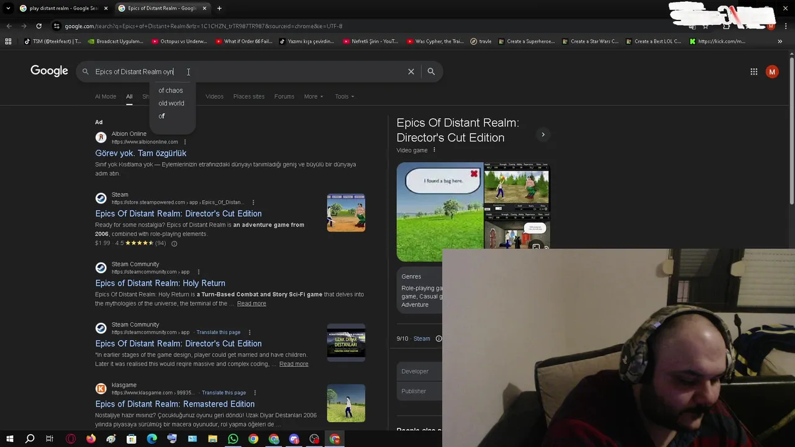This screenshot has height=447, width=795.
Task: Open Steam Community 'Director's Cut Edition' result
Action: (178, 343)
